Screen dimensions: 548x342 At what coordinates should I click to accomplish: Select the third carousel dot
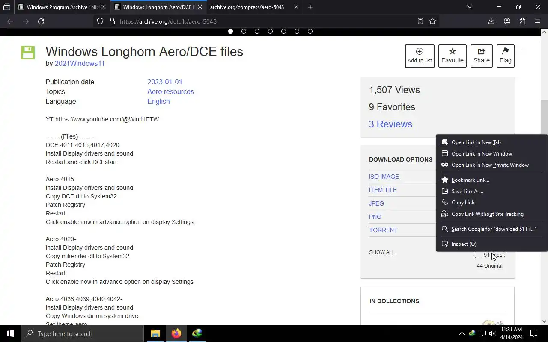point(257,31)
